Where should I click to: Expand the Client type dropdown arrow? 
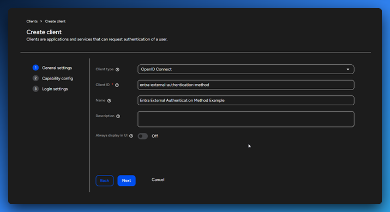[x=348, y=69]
